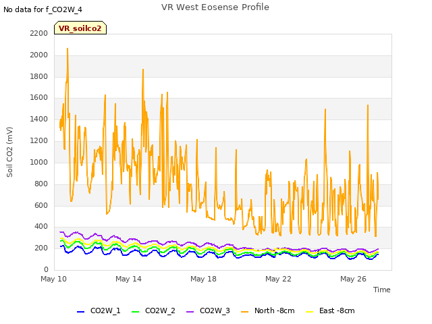Image resolution: width=432 pixels, height=324 pixels.
Task: Click the May 26 x-axis tick label
Action: click(x=353, y=279)
